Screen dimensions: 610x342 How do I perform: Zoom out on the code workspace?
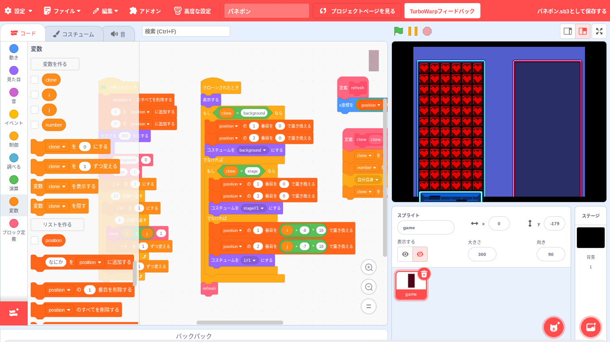coord(369,287)
